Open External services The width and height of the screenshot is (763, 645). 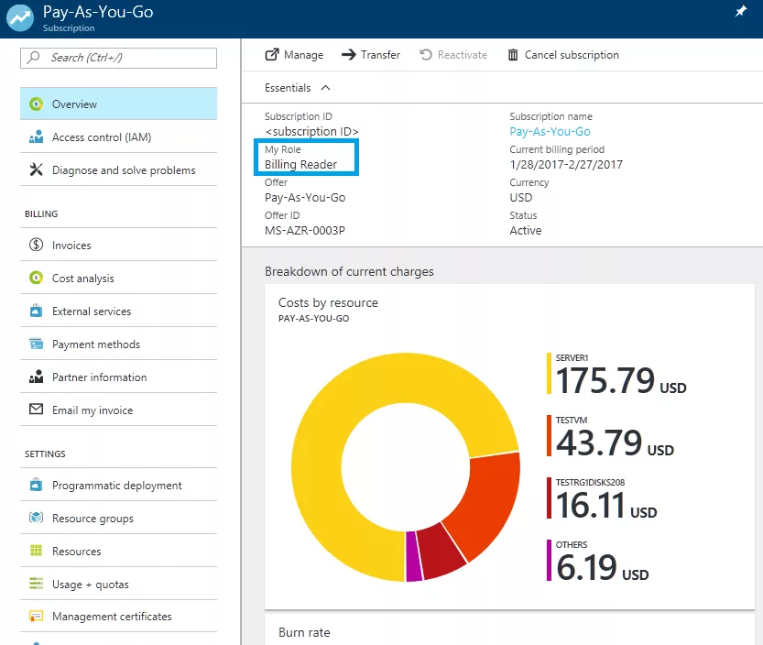point(118,311)
